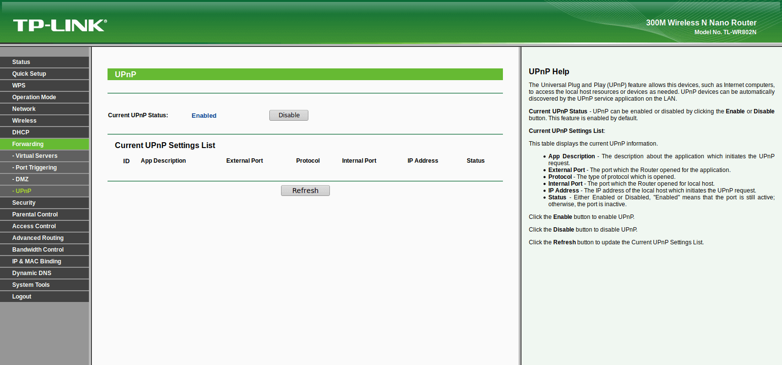Viewport: 782px width, 365px height.
Task: Click the Model No. TL-WR802N text
Action: coord(725,32)
